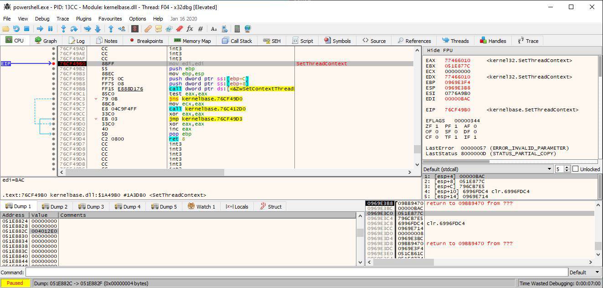
Task: Toggle breakpoint dot at address 76CF49B0
Action: coord(54,64)
